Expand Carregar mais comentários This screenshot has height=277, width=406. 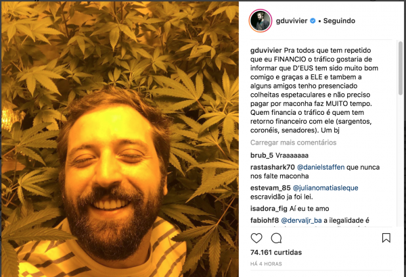[293, 143]
